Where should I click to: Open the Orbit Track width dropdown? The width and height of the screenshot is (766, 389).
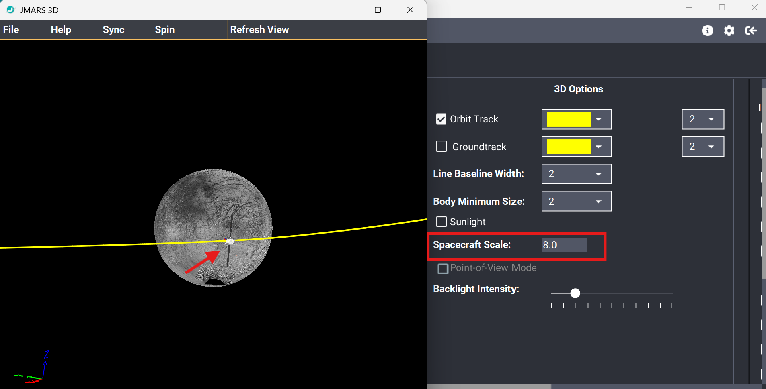(703, 119)
